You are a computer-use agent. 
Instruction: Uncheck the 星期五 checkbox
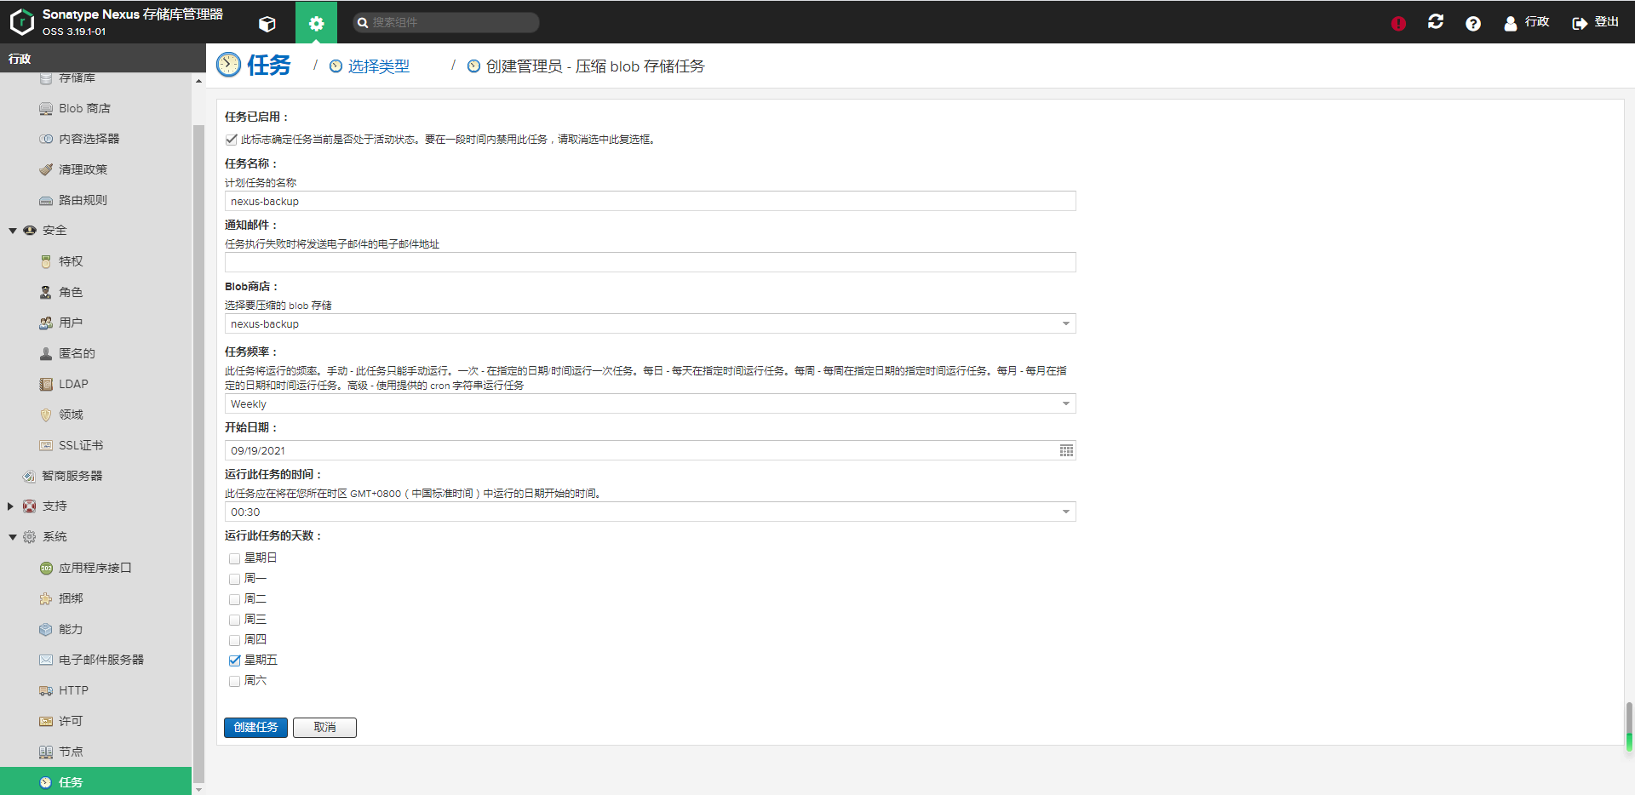tap(234, 661)
